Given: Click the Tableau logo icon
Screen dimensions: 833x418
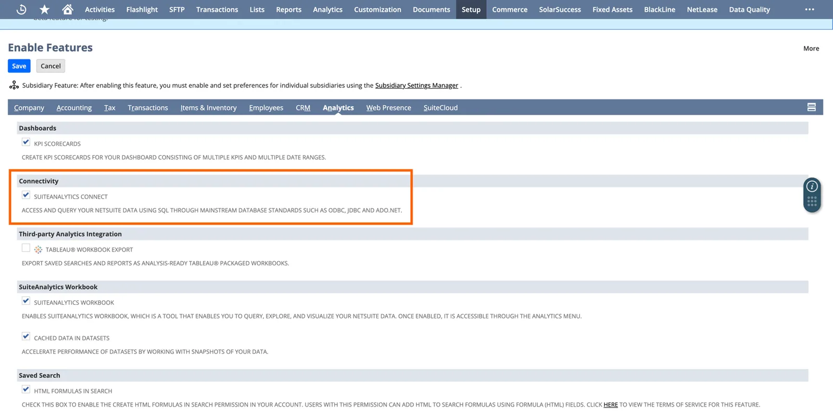Looking at the screenshot, I should (x=38, y=250).
